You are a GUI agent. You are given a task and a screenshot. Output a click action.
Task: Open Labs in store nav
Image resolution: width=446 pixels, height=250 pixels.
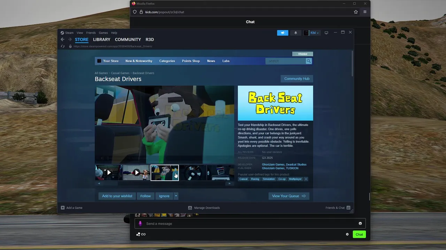pyautogui.click(x=226, y=61)
